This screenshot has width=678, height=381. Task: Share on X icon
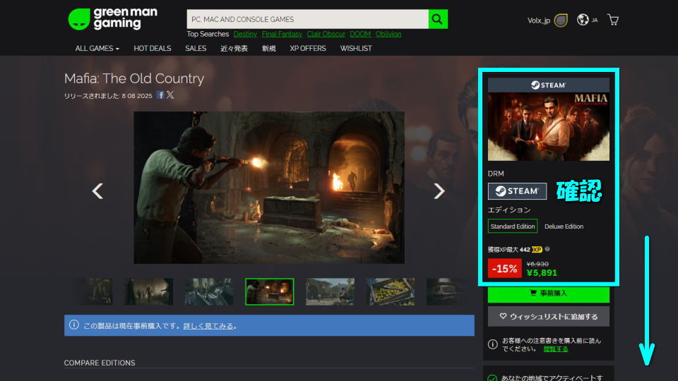(x=170, y=95)
